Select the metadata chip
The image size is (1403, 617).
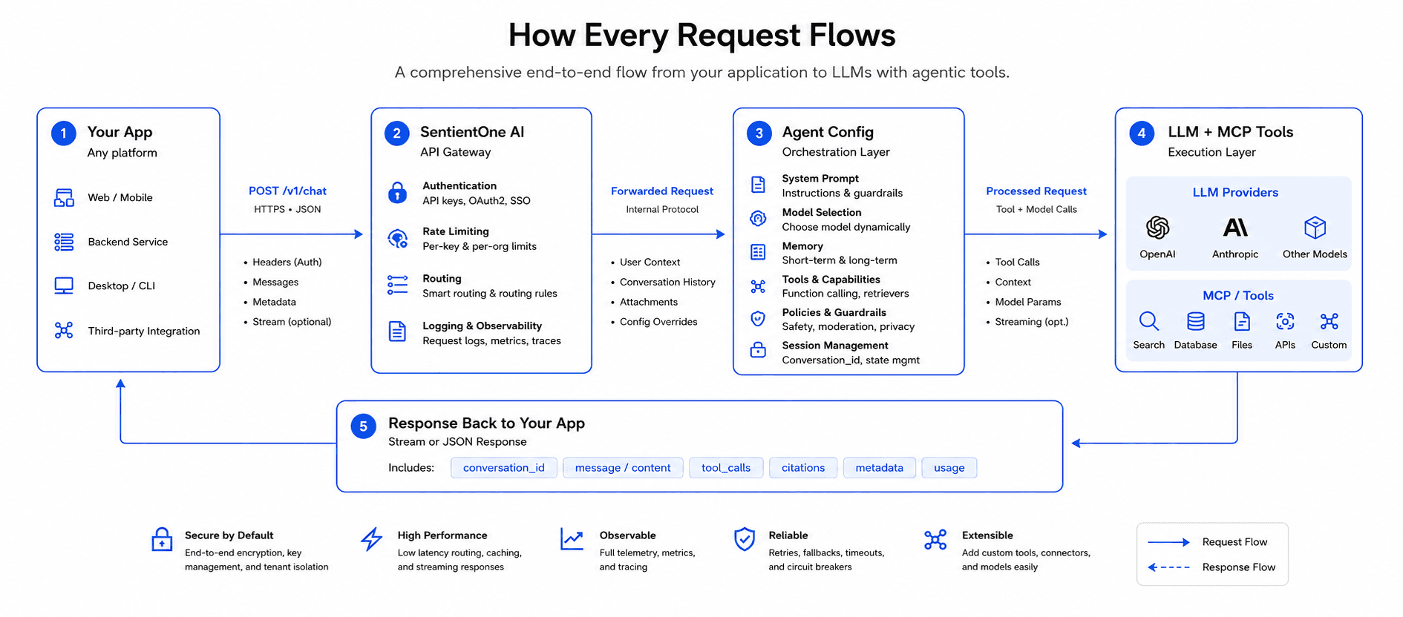(880, 468)
